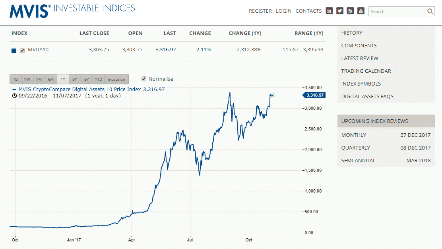Screen dimensions: 442x249
Task: Click the Login link
Action: point(283,11)
